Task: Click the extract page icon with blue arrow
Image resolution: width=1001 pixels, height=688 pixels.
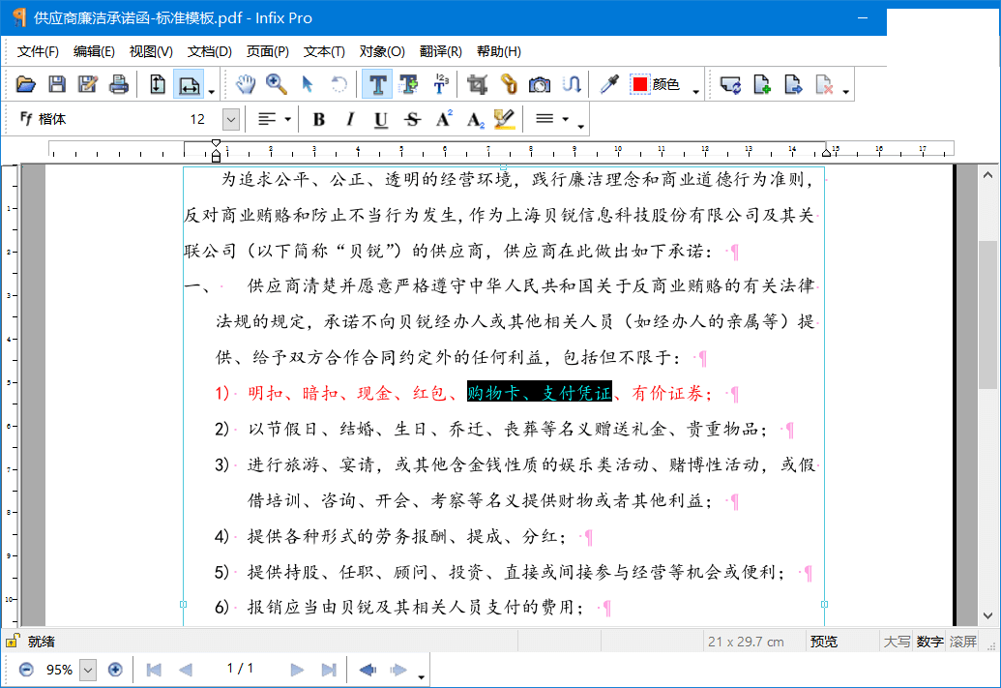Action: (793, 84)
